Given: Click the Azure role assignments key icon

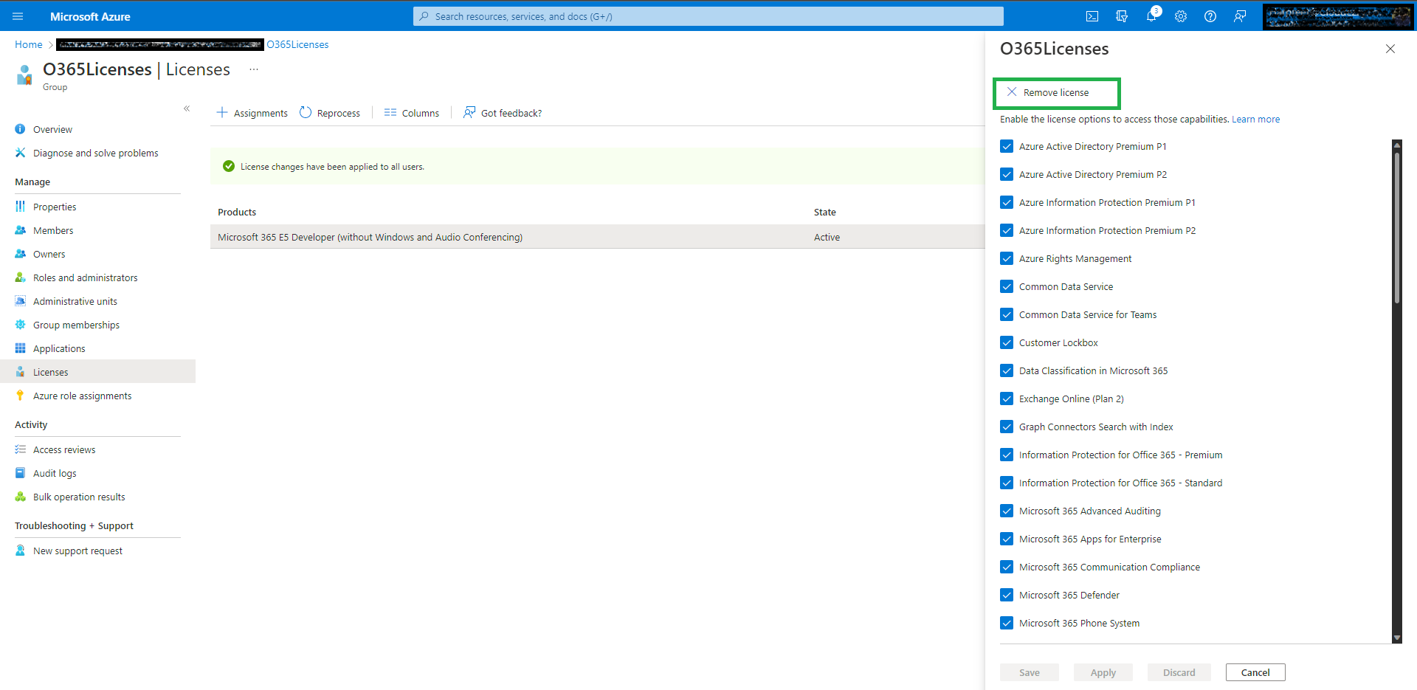Looking at the screenshot, I should point(20,396).
